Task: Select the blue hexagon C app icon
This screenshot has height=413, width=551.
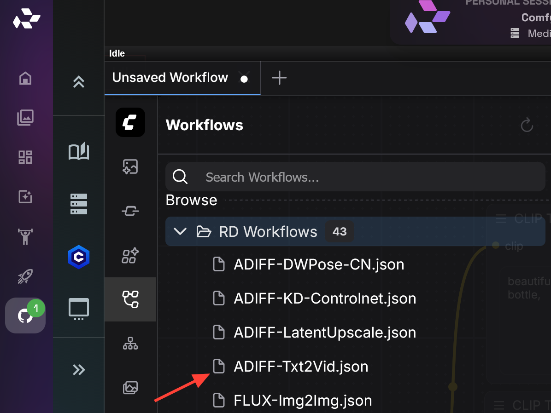Action: (x=79, y=257)
